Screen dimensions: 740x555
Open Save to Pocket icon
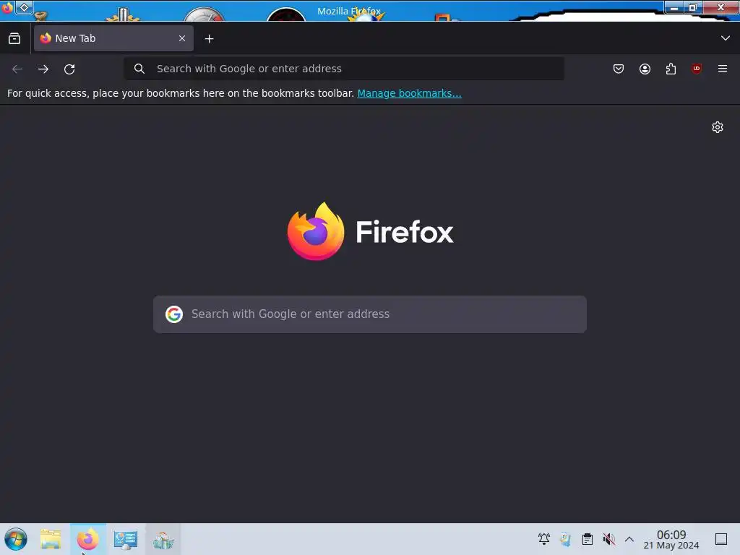[x=619, y=69]
